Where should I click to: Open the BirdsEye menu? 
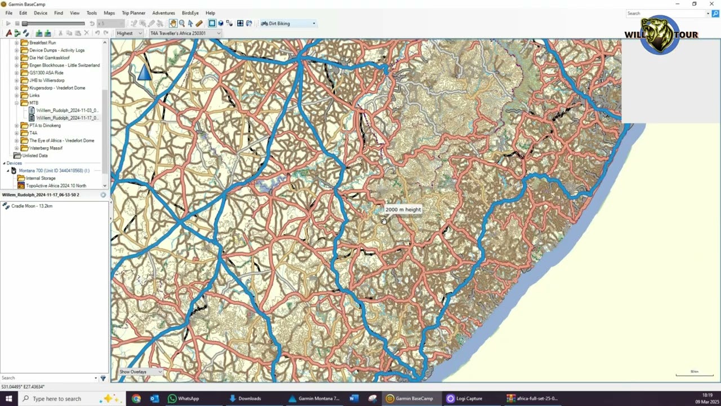[x=190, y=13]
